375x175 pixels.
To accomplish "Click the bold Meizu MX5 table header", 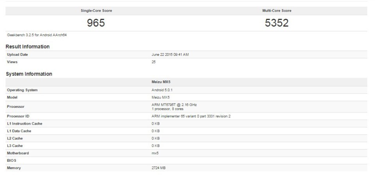I will [x=161, y=82].
